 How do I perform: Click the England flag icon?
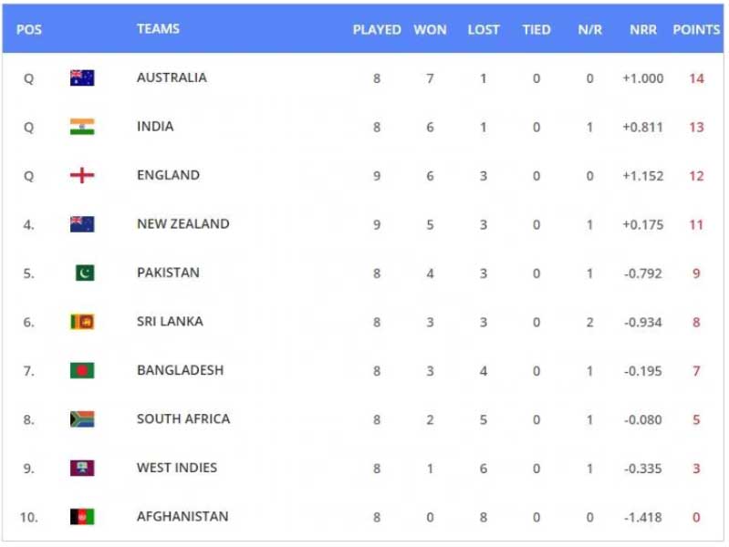[x=82, y=175]
